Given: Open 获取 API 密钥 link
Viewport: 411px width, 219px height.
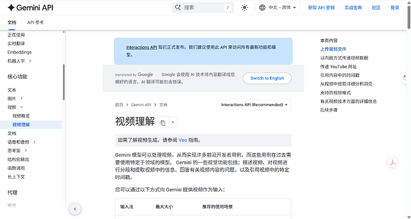Looking at the screenshot, I should click(321, 8).
